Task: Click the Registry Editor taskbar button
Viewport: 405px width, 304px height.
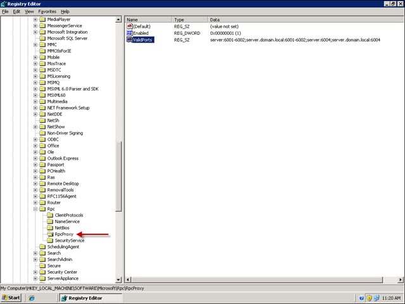Action: click(x=91, y=298)
